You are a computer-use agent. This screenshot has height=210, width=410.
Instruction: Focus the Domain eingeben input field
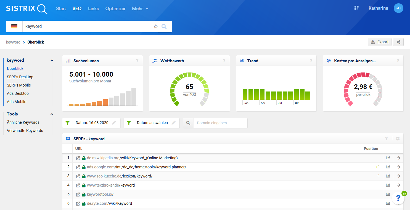click(220, 123)
